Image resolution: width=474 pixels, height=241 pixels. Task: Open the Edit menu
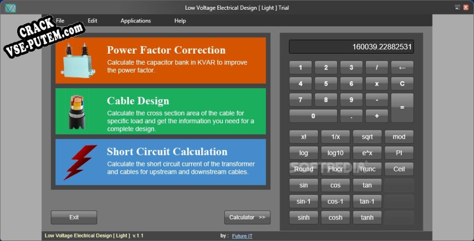tap(92, 21)
